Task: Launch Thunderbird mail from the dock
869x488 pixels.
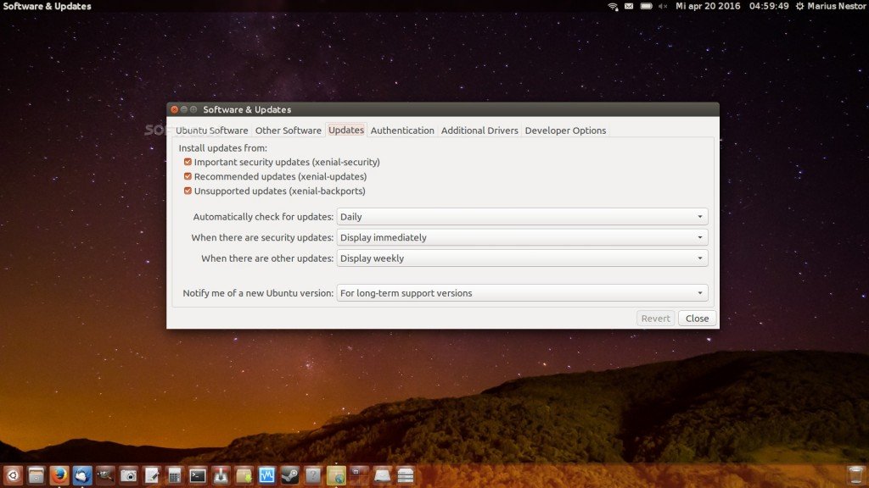Action: click(82, 475)
